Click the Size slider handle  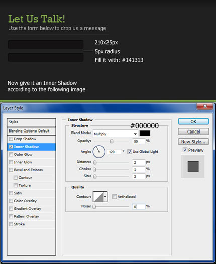point(95,176)
